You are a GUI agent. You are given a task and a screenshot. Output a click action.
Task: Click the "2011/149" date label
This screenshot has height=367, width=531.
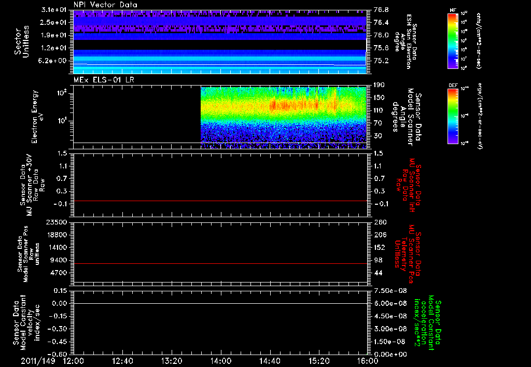click(x=38, y=361)
